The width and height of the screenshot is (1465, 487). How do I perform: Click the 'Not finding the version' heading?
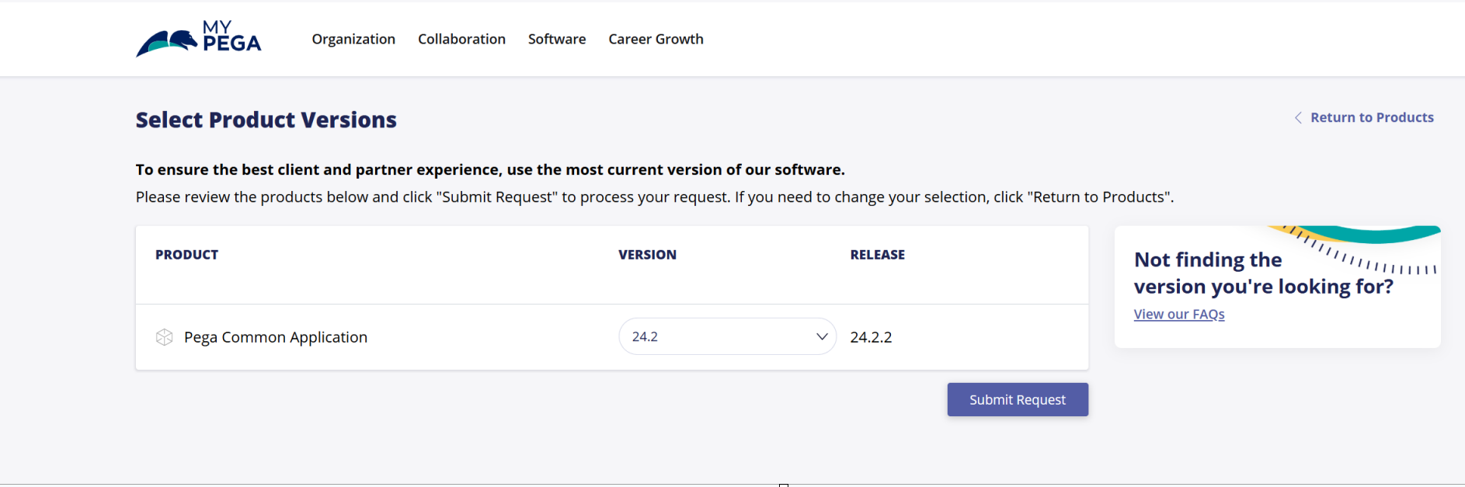click(1264, 273)
